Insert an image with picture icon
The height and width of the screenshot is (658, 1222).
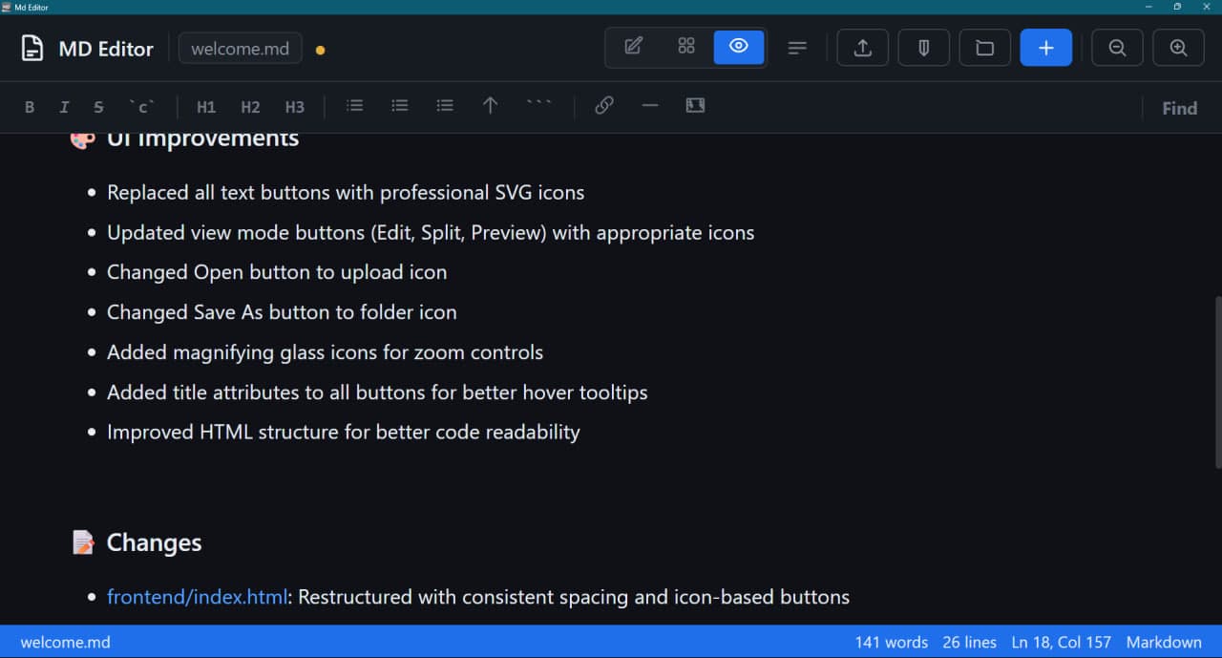(695, 106)
